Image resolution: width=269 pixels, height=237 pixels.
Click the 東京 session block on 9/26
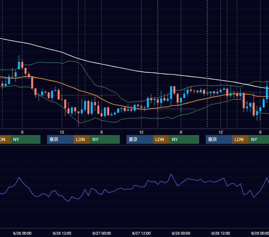tap(60, 139)
